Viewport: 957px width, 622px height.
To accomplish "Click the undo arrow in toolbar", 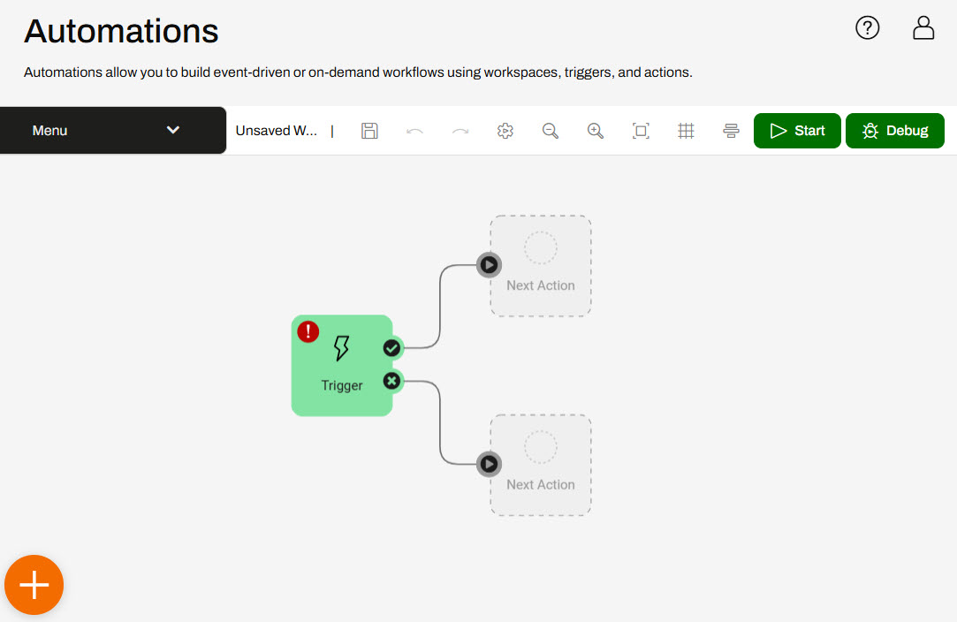I will point(414,131).
